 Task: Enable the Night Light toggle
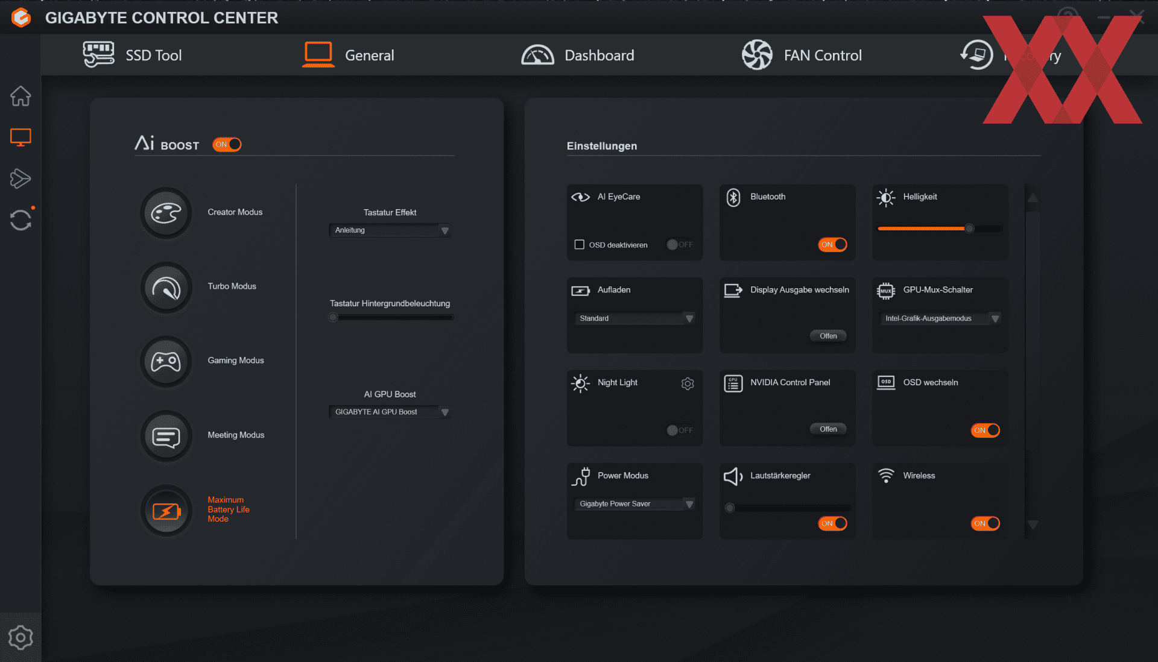click(x=680, y=430)
